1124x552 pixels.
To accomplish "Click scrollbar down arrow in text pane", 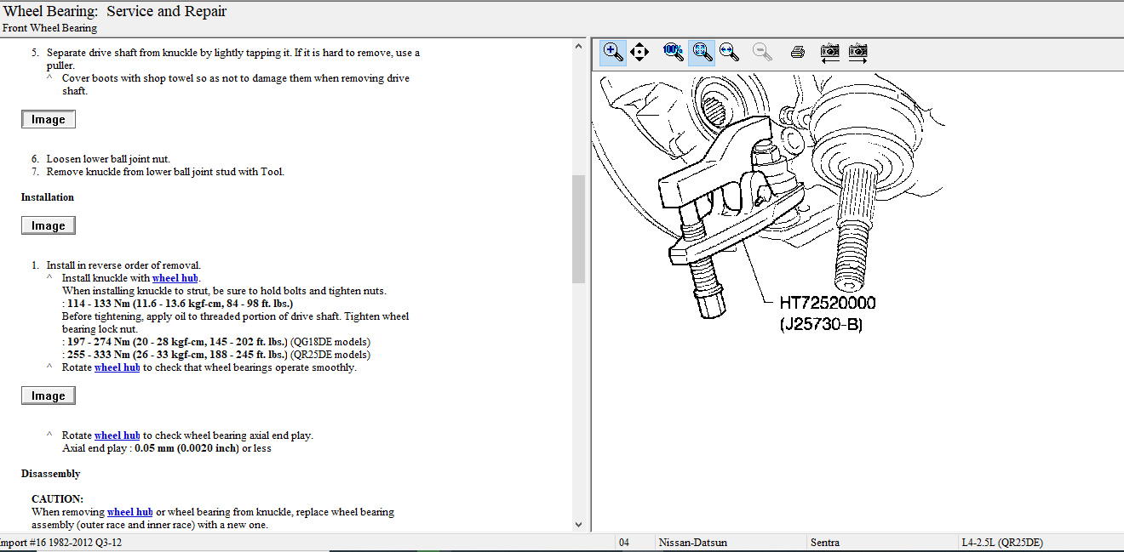I will (579, 525).
